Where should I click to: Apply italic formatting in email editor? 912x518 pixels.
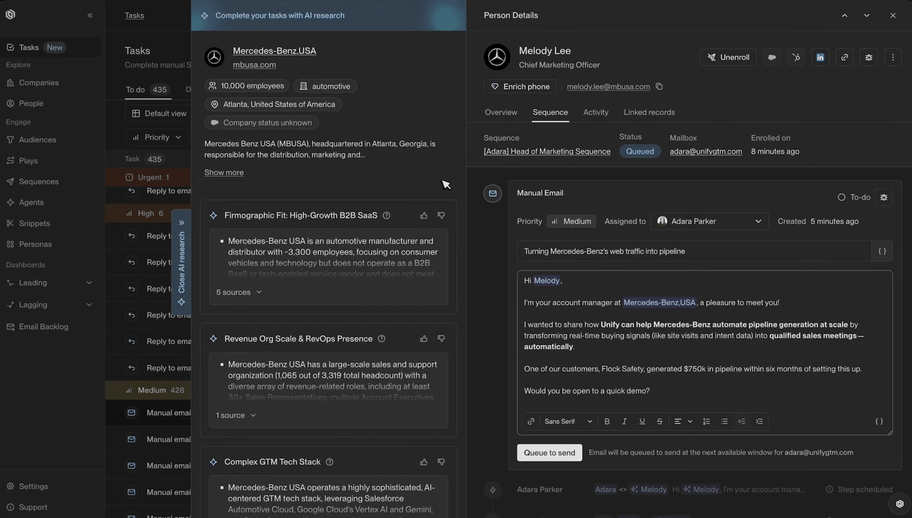(624, 421)
